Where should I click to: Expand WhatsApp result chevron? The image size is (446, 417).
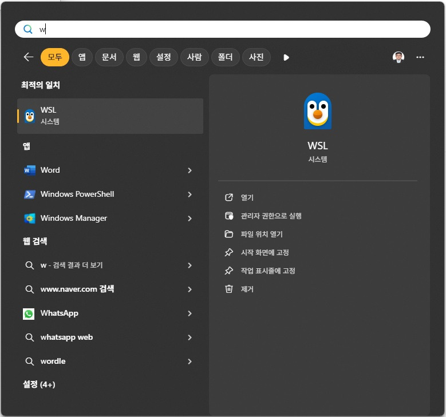[190, 313]
